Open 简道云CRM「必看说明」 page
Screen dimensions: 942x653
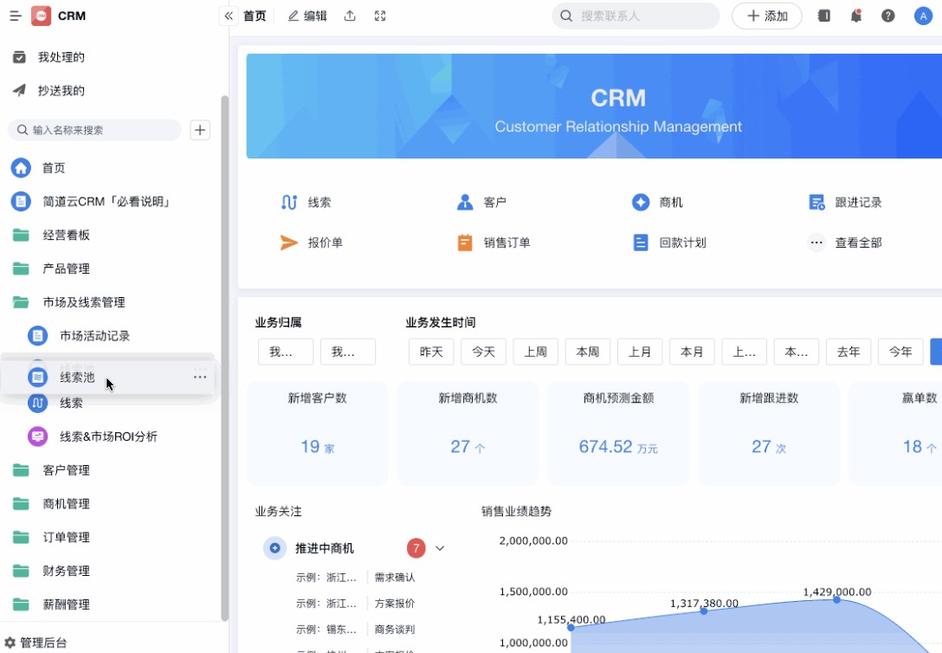[108, 201]
